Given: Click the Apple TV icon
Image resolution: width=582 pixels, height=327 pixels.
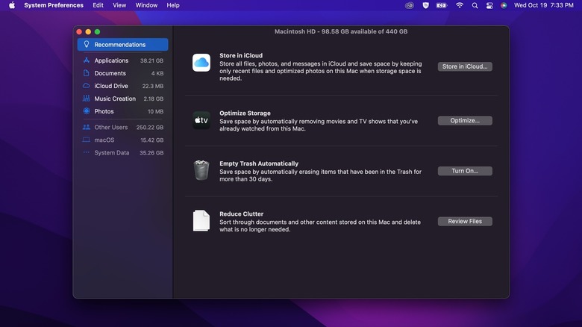Looking at the screenshot, I should click(x=201, y=120).
